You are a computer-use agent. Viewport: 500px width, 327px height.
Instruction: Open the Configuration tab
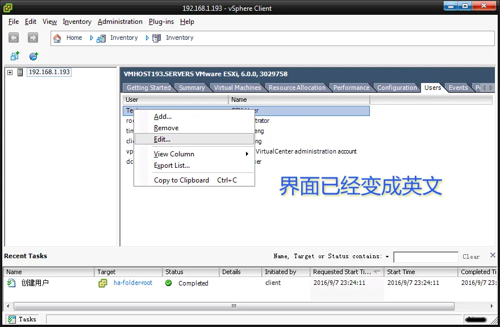pyautogui.click(x=397, y=88)
